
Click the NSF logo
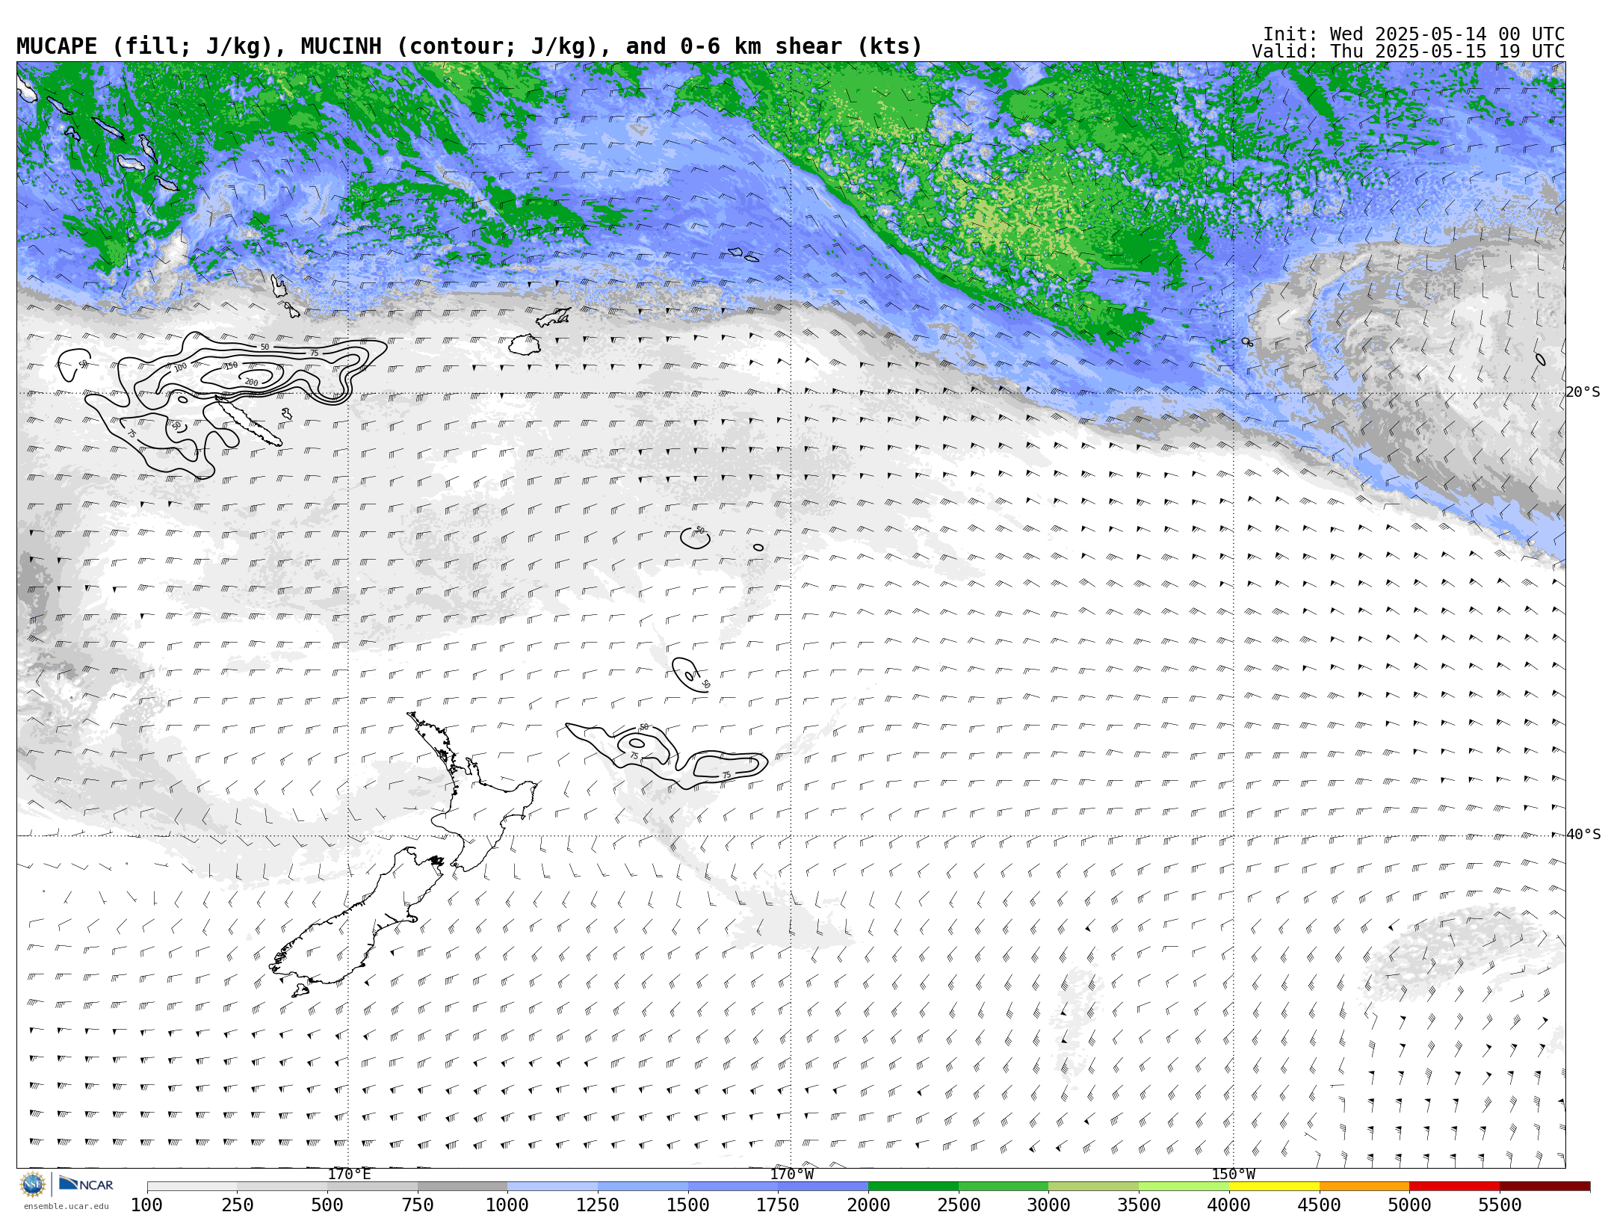[33, 1184]
